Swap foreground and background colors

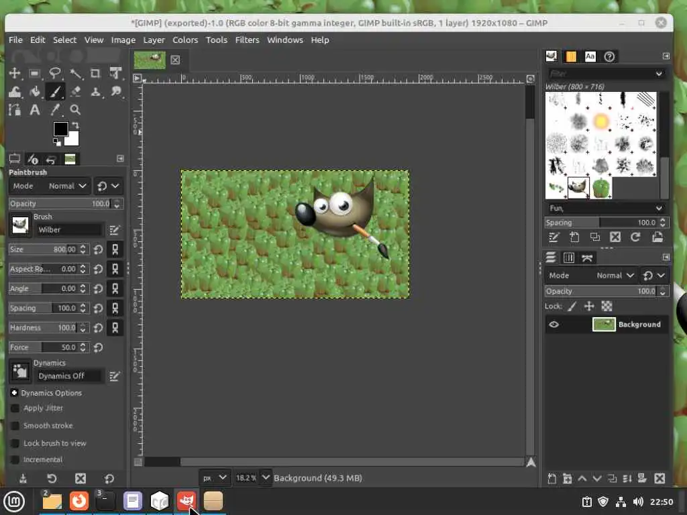click(75, 125)
